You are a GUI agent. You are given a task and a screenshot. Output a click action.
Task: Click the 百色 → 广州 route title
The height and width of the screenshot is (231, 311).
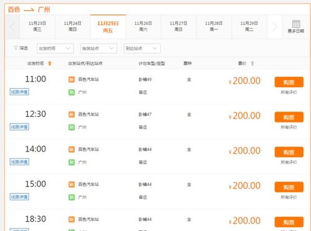[29, 9]
